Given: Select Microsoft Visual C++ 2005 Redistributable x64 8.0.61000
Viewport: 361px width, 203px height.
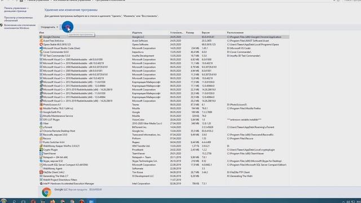Looking at the screenshot, I should 164,60.
